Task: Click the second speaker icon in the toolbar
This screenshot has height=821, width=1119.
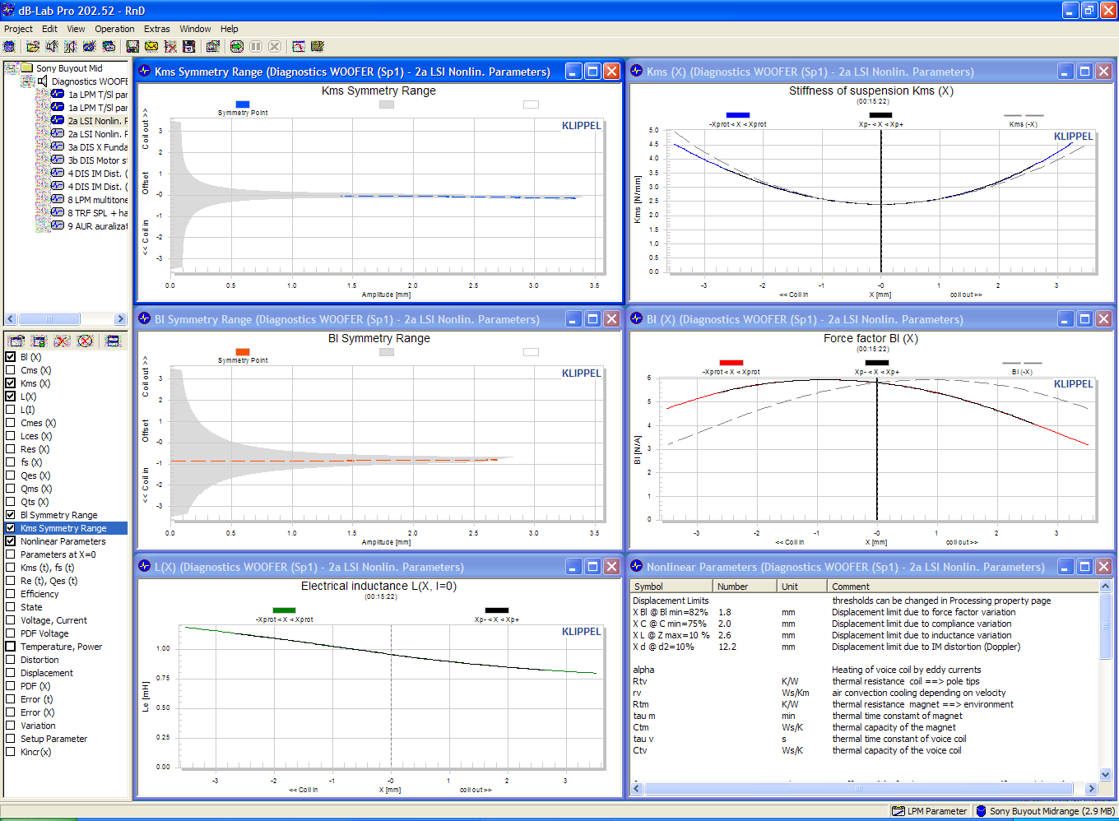Action: 70,46
